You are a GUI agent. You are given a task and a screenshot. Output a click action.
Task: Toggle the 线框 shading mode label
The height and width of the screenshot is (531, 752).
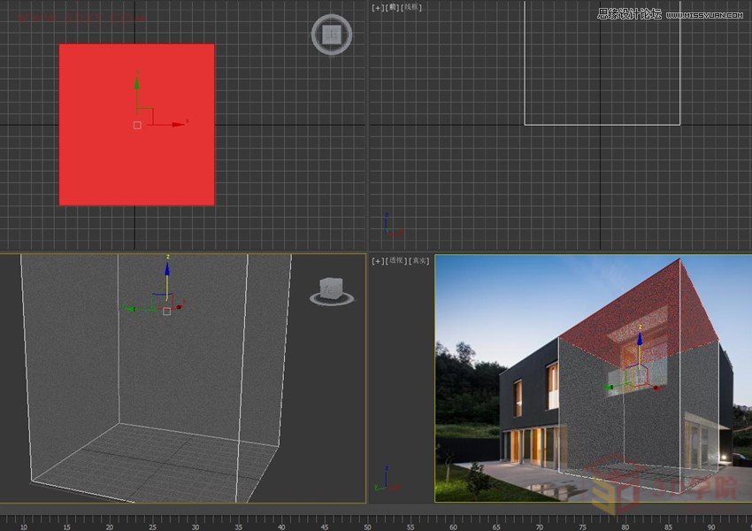[410, 7]
